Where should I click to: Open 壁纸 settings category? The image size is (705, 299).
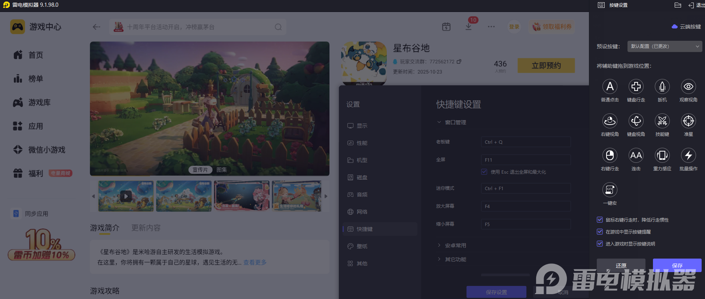(x=380, y=246)
